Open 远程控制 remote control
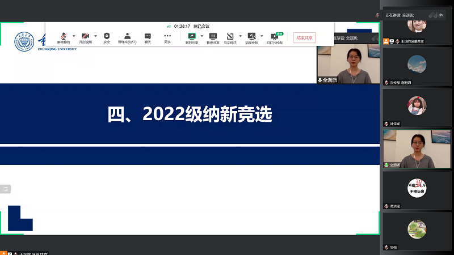Viewport: 454px width, 255px height. (x=251, y=37)
